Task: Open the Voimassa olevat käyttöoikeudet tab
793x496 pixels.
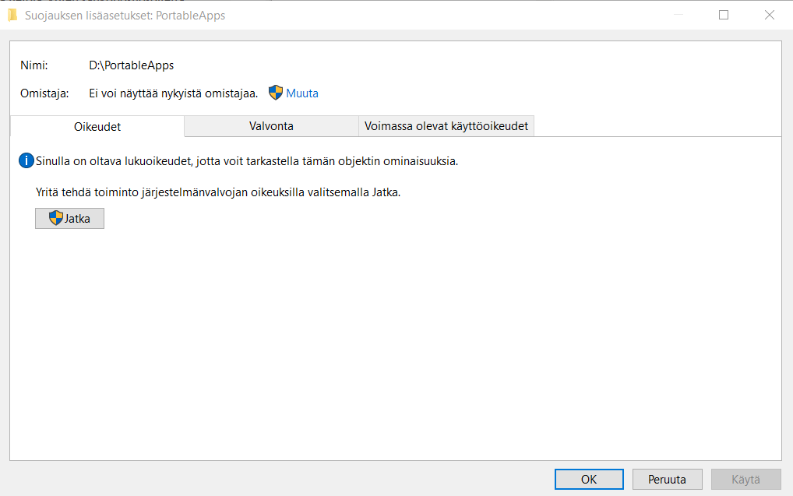Action: (446, 126)
